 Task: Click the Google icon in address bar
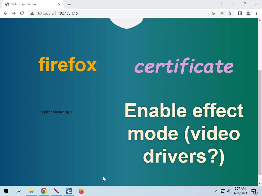tap(213, 13)
